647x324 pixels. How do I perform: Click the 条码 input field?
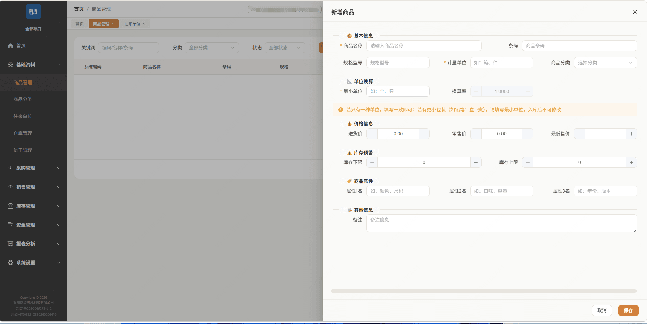point(579,46)
